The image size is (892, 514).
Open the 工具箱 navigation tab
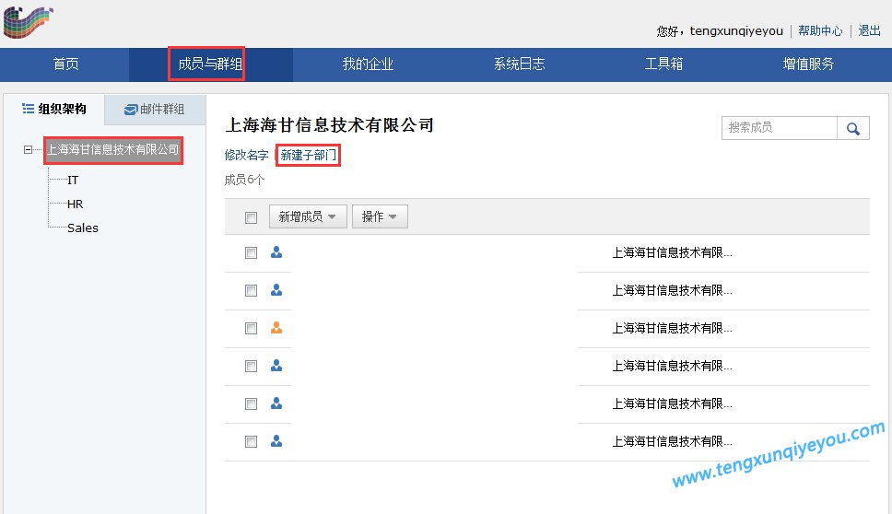coord(663,64)
